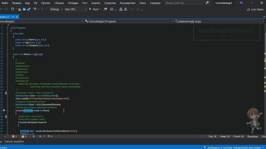Open the Any CPU platform dropdown
This screenshot has width=266, height=149.
click(76, 9)
